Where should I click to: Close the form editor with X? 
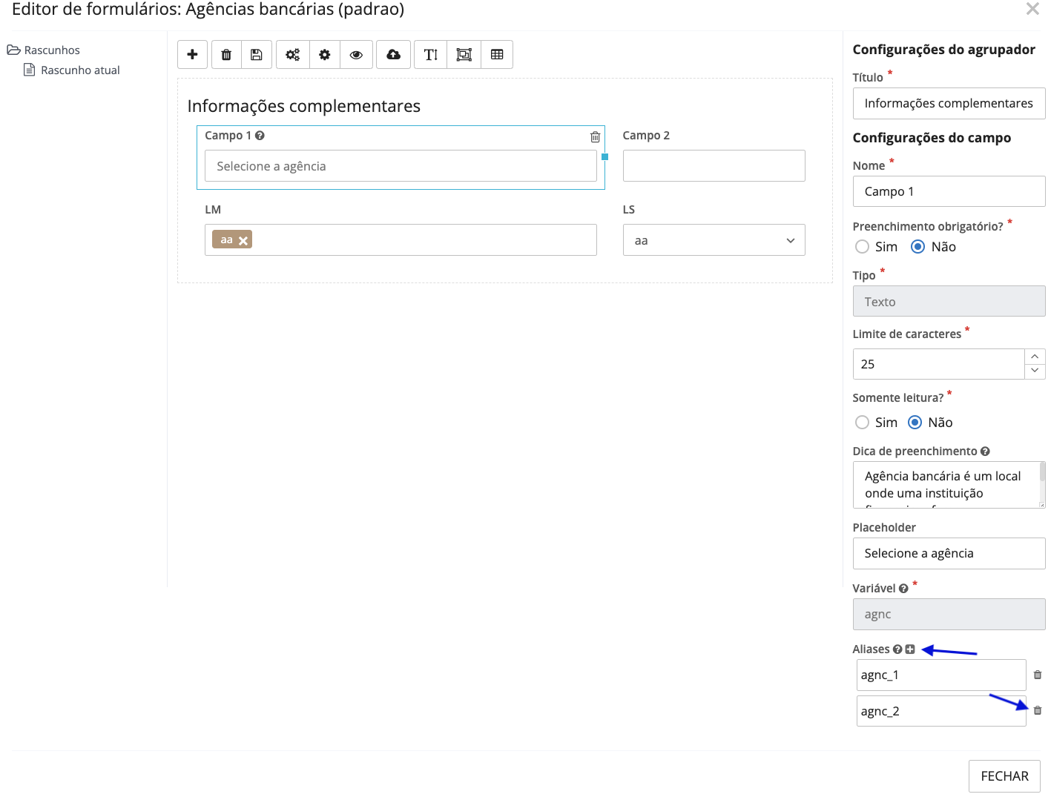[x=1032, y=8]
